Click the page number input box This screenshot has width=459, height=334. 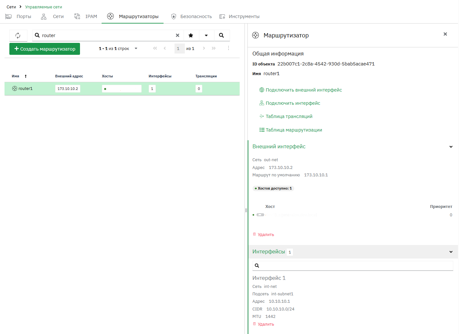click(179, 49)
